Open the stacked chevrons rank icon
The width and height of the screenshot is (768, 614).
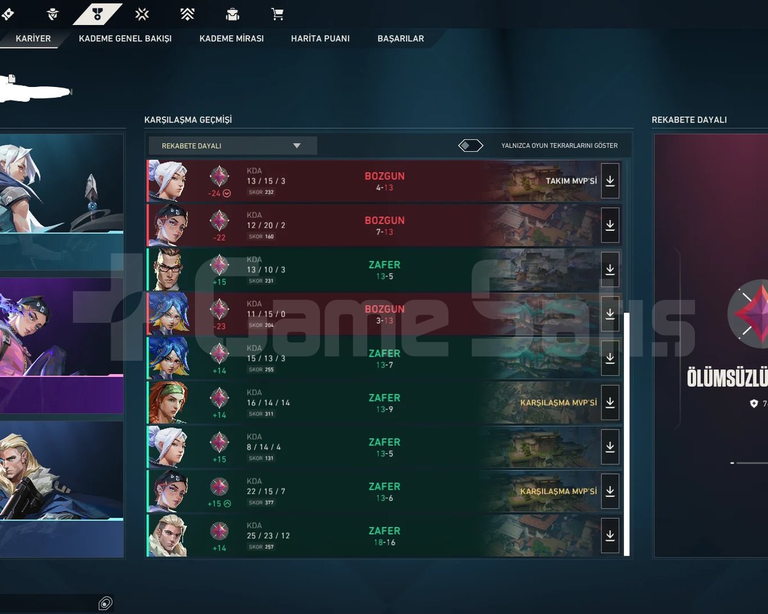(188, 13)
